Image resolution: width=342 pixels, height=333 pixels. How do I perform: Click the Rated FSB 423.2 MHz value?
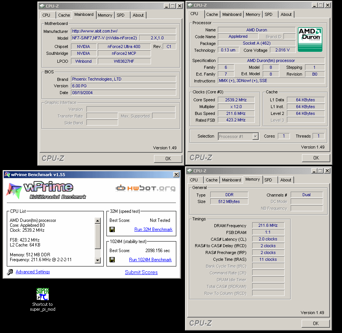pyautogui.click(x=236, y=120)
